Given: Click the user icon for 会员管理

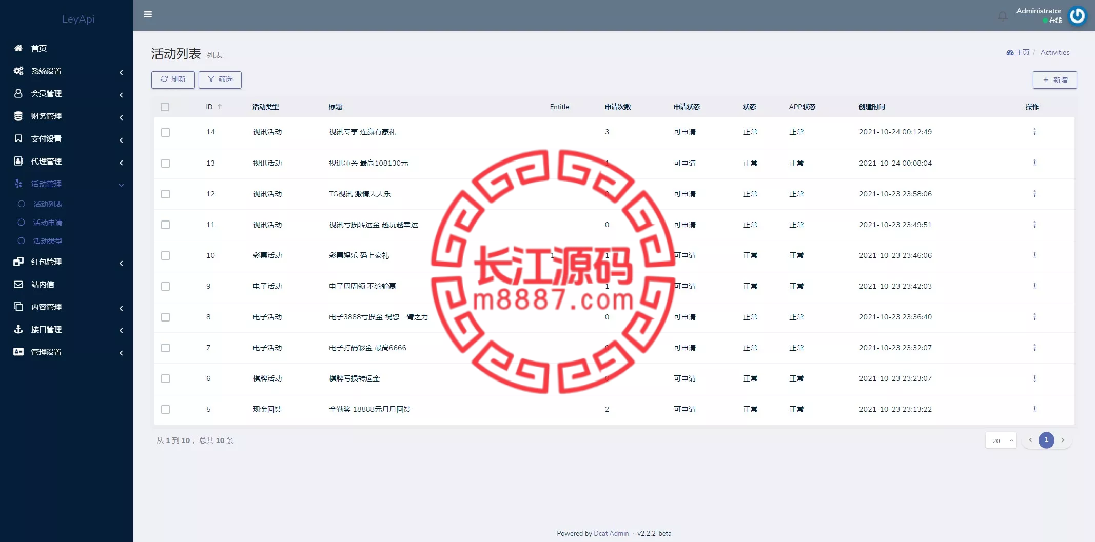Looking at the screenshot, I should point(18,93).
